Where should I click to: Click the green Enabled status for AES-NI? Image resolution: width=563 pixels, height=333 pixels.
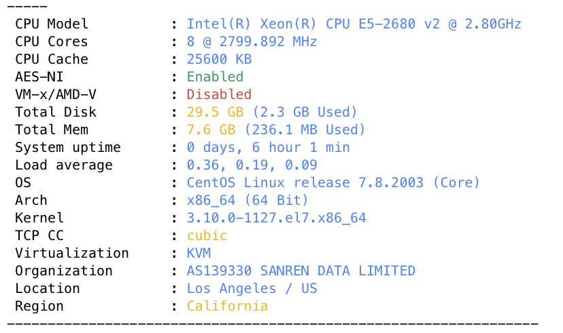[x=215, y=77]
